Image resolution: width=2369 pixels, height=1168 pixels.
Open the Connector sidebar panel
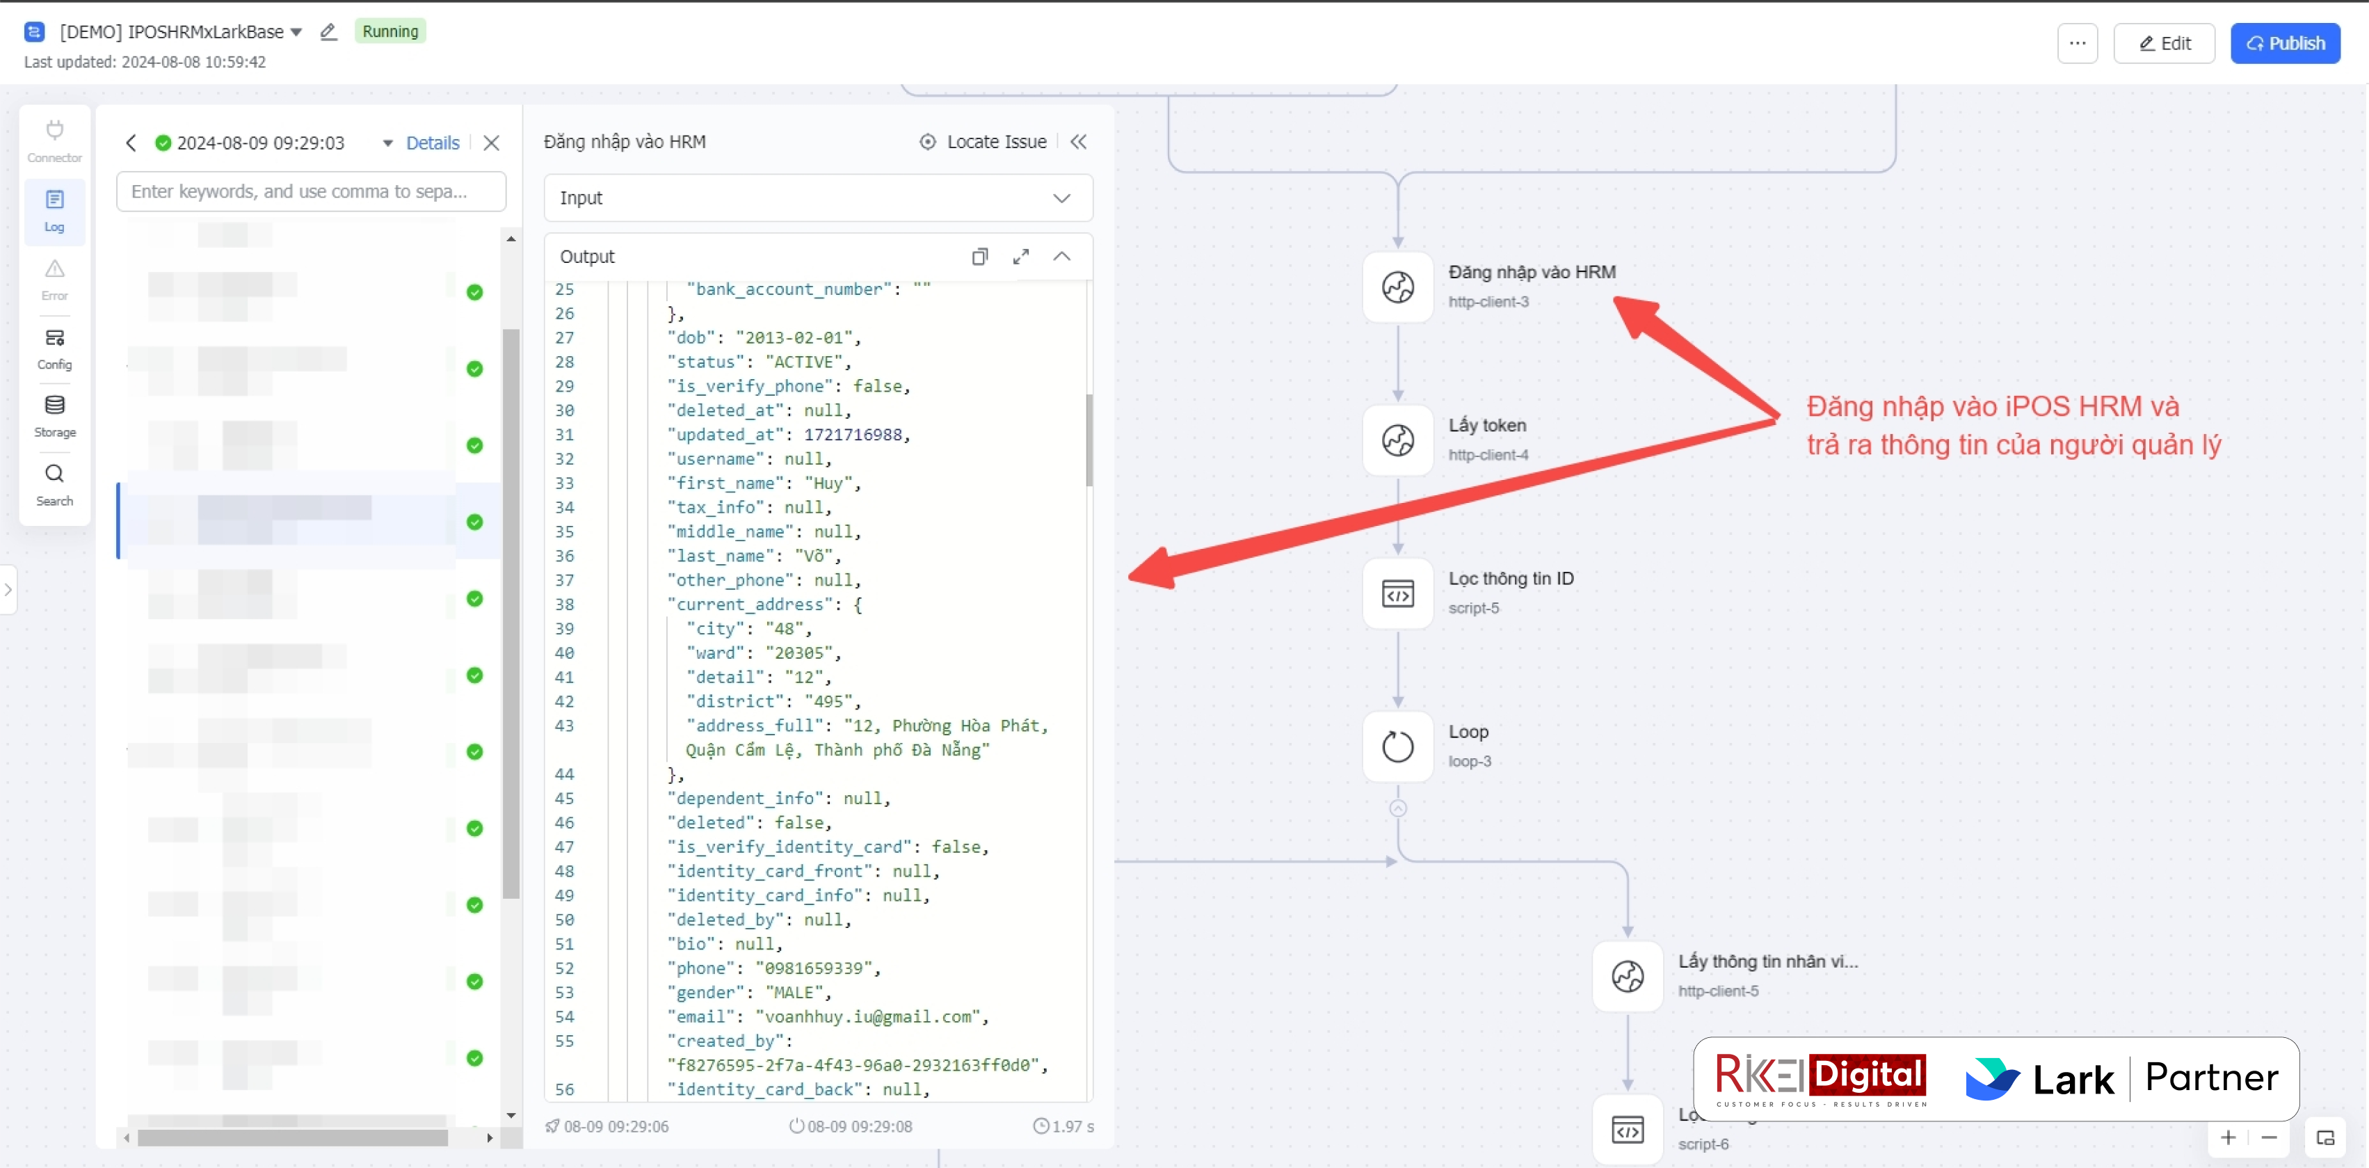click(54, 141)
